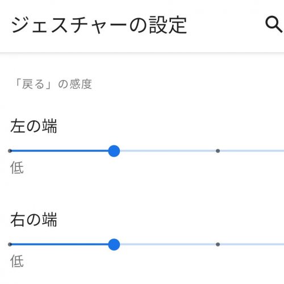This screenshot has height=284, width=284.
Task: Click the 左の端 track beyond the rightmost dot
Action: tap(252, 151)
